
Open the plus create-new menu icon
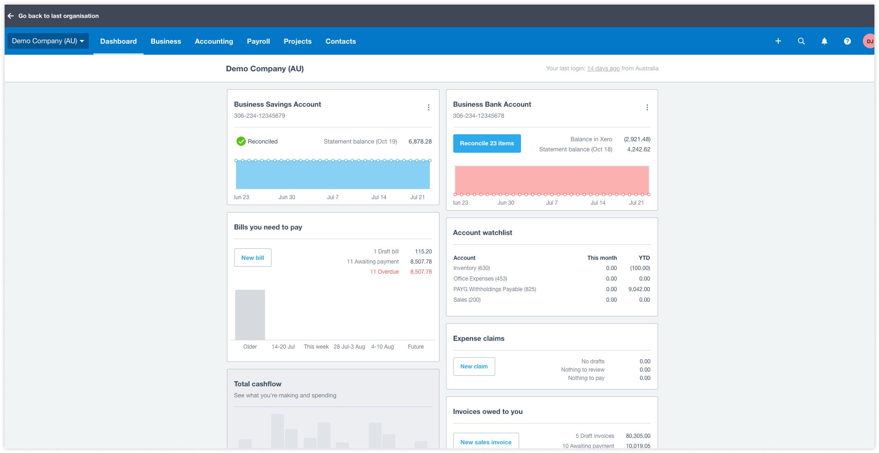tap(778, 41)
